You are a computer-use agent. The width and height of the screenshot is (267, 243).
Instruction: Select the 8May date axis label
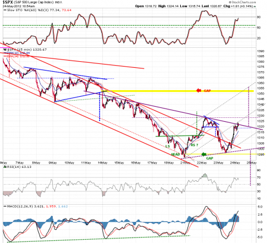[36, 163]
